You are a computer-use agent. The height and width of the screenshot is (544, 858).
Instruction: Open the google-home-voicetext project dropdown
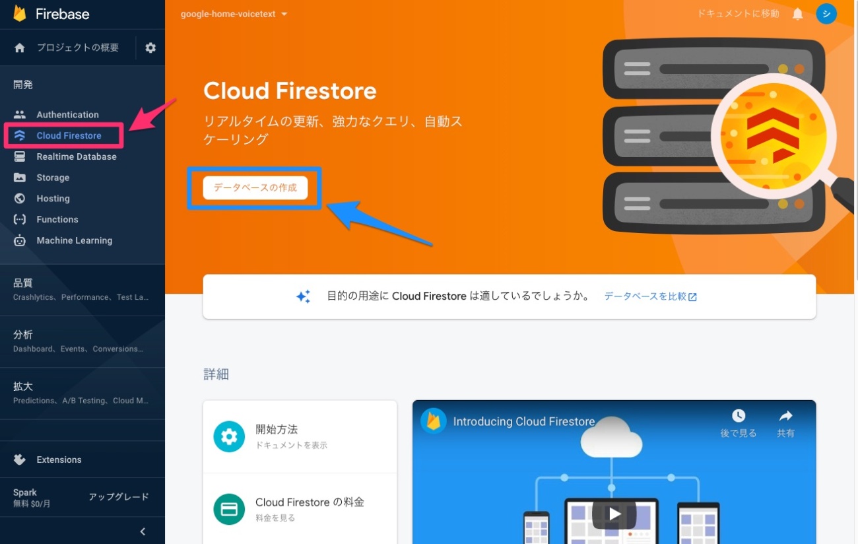[234, 14]
